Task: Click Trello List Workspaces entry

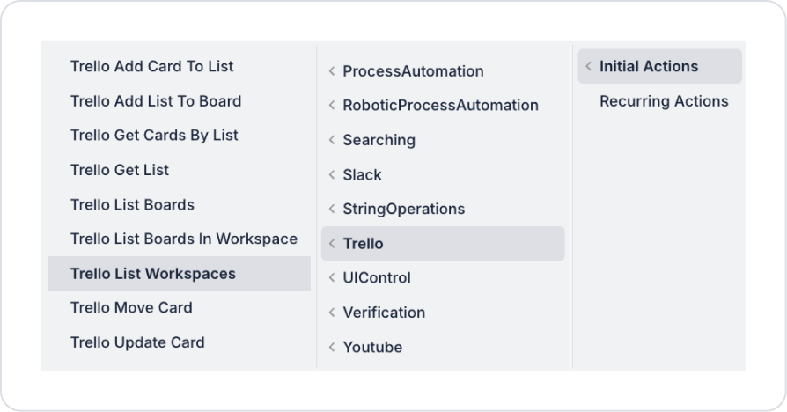Action: click(x=153, y=274)
